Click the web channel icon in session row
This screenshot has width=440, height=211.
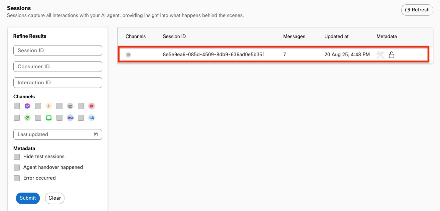click(128, 55)
